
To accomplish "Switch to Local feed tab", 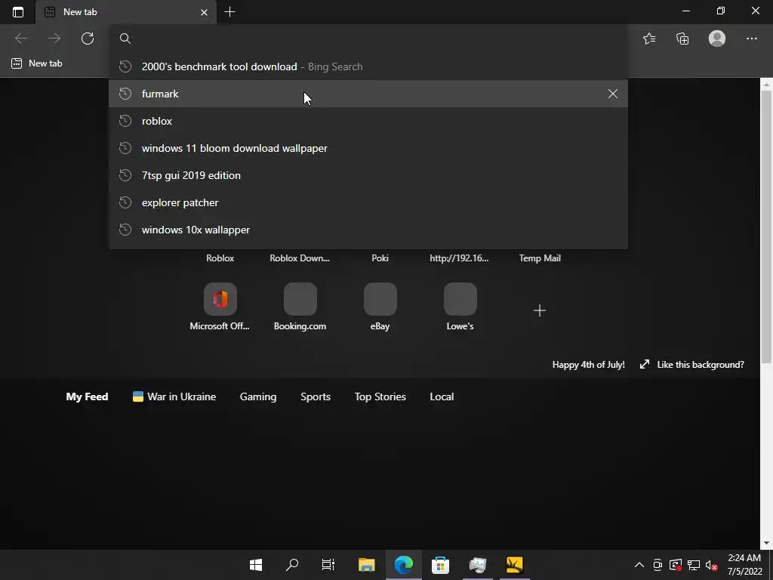I will coord(442,396).
